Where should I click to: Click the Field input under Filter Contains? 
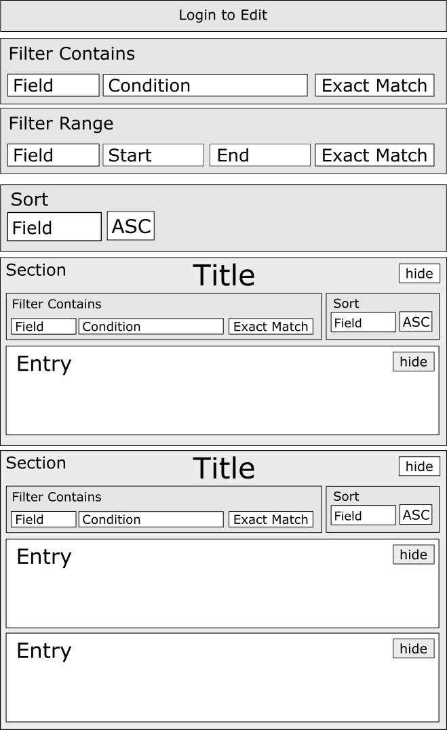[53, 85]
